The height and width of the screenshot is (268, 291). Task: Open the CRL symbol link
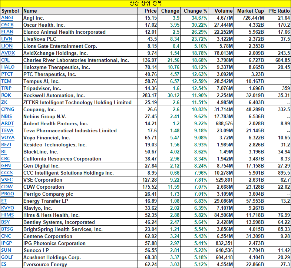(x=6, y=60)
